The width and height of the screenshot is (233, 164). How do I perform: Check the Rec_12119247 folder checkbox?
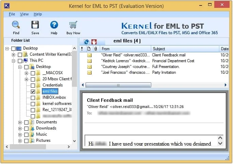pos(33,110)
